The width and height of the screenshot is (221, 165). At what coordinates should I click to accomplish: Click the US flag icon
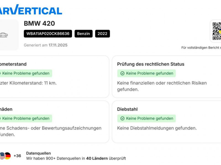(2, 156)
